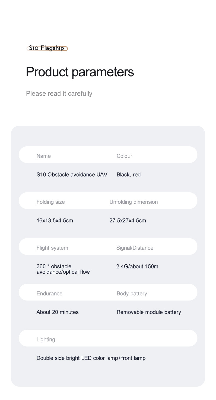Select the 27.5x27x4.5cm unfolding value

coord(128,220)
